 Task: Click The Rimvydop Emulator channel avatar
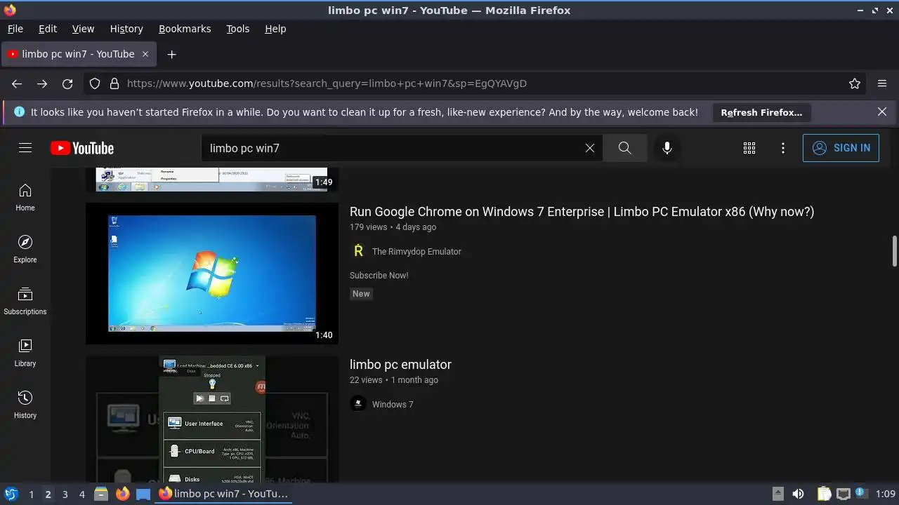click(358, 251)
